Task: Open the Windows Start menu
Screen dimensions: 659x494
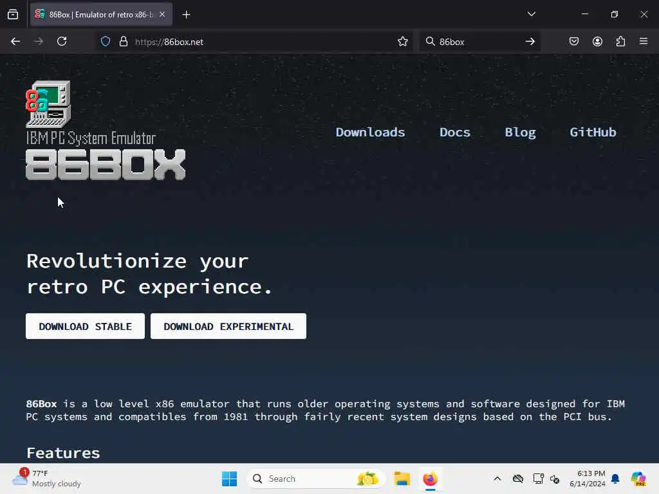Action: point(230,479)
